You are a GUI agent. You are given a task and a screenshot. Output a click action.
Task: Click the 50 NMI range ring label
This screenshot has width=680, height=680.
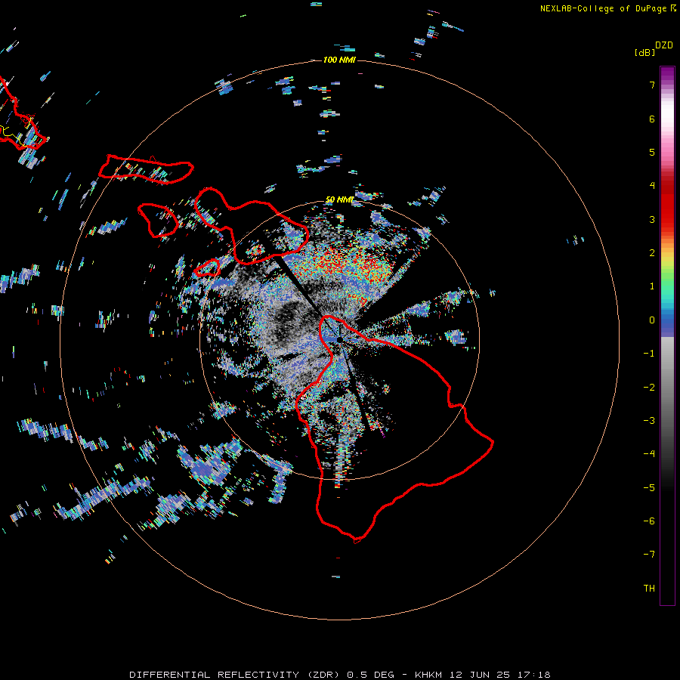click(339, 199)
